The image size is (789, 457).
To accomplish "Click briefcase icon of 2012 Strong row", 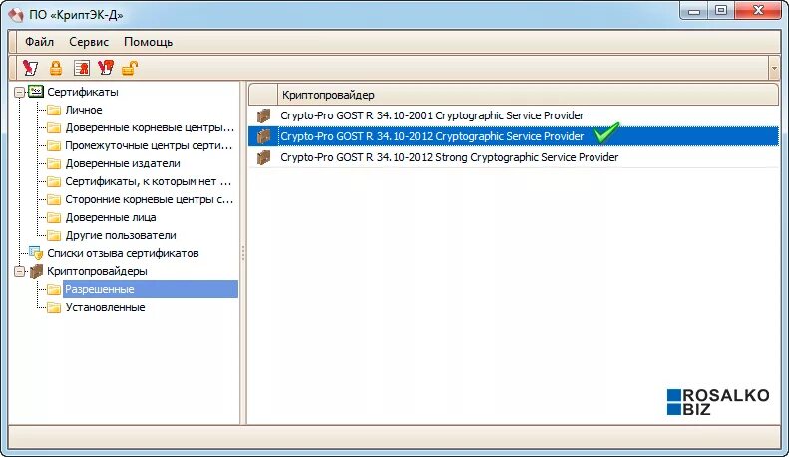I will click(263, 157).
